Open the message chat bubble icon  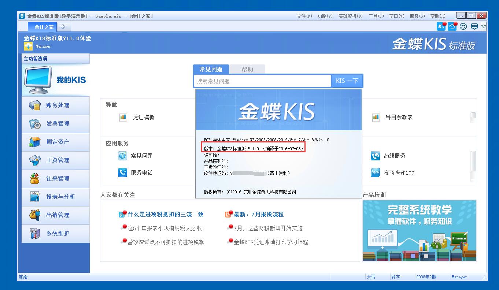[x=474, y=26]
